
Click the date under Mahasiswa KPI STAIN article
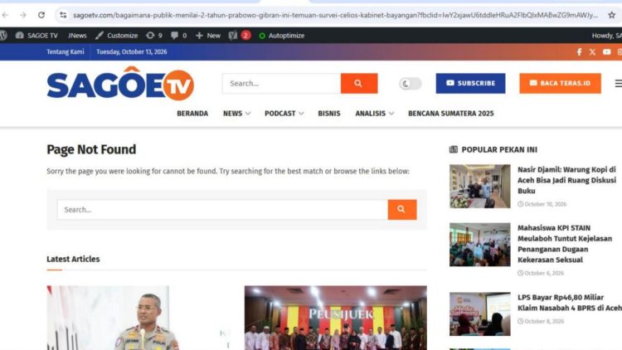coord(541,273)
